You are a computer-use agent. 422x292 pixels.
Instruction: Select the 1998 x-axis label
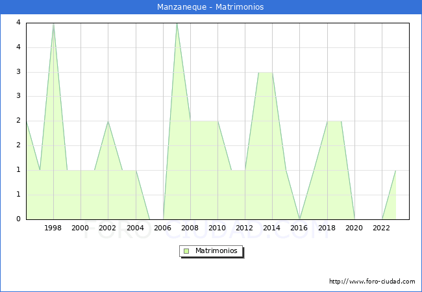point(53,228)
